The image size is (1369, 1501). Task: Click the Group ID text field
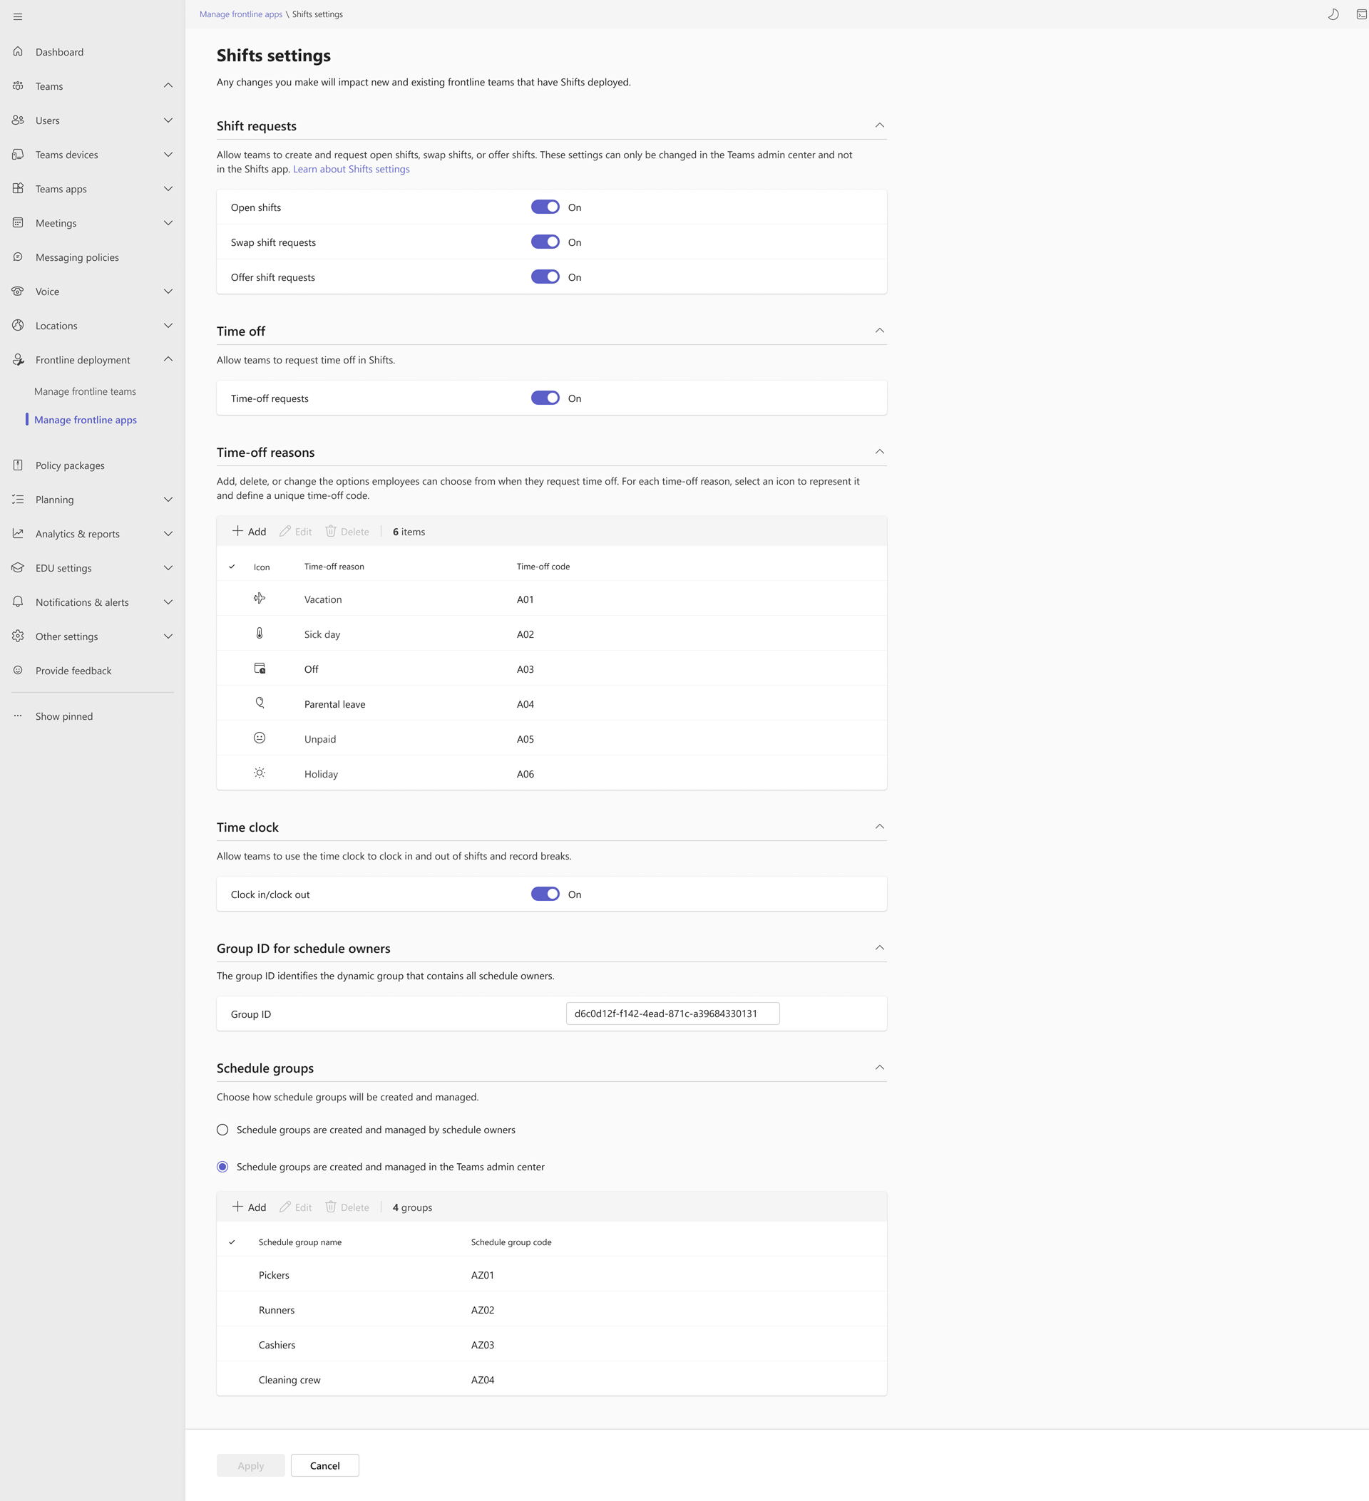(x=672, y=1013)
